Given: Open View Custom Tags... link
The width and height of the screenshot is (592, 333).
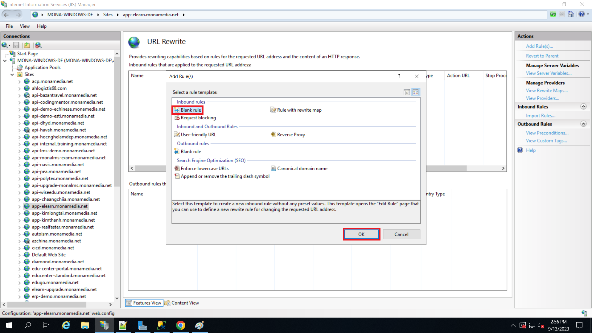Looking at the screenshot, I should [546, 141].
